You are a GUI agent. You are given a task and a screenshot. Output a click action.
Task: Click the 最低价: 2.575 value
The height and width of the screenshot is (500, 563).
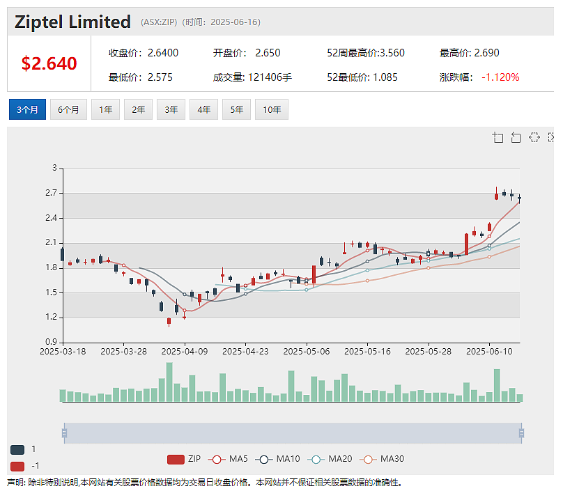click(x=140, y=77)
